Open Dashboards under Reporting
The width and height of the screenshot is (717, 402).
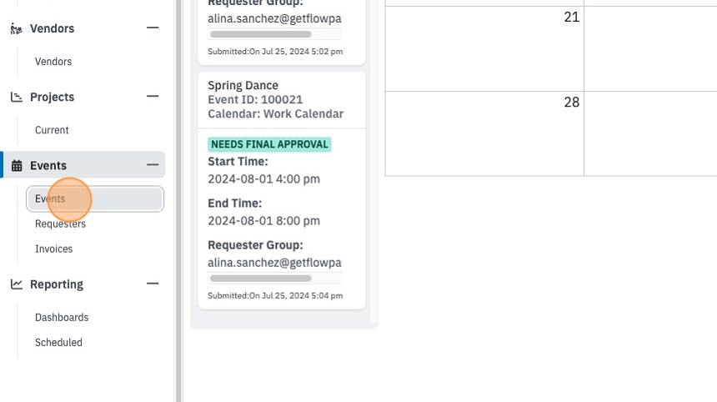click(x=62, y=318)
